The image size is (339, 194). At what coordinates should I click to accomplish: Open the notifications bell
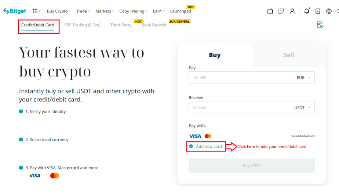point(307,11)
